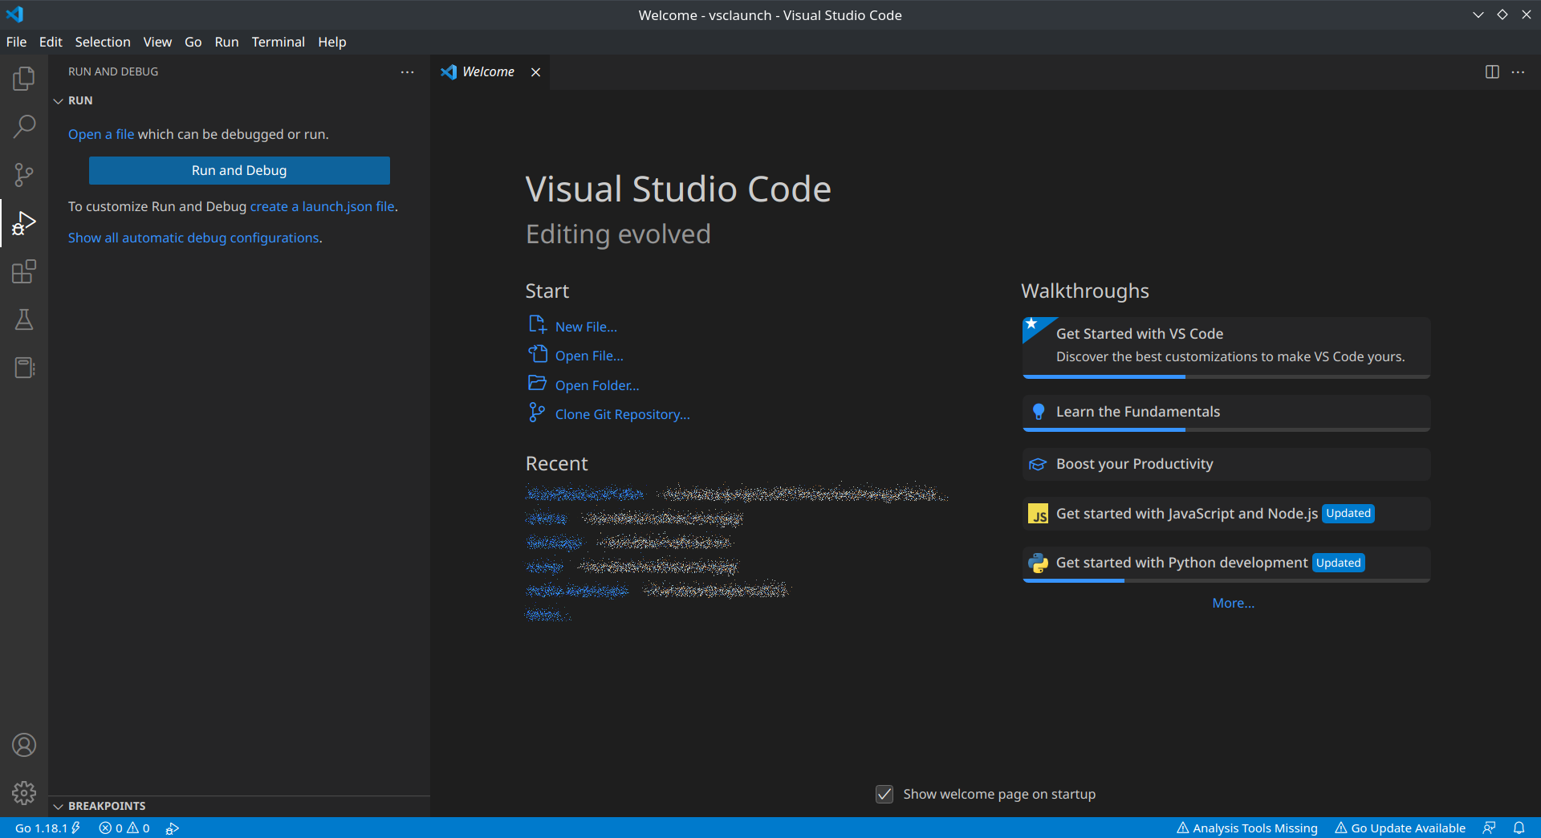Open the Extensions view icon

click(24, 271)
